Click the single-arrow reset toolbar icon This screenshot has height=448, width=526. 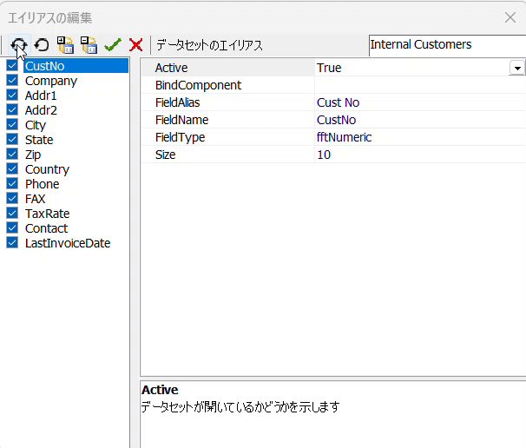click(x=42, y=44)
